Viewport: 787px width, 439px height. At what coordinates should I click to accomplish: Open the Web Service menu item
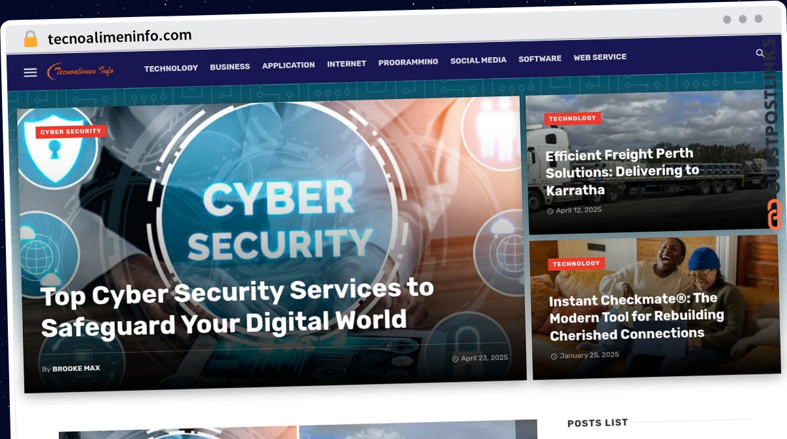(600, 58)
